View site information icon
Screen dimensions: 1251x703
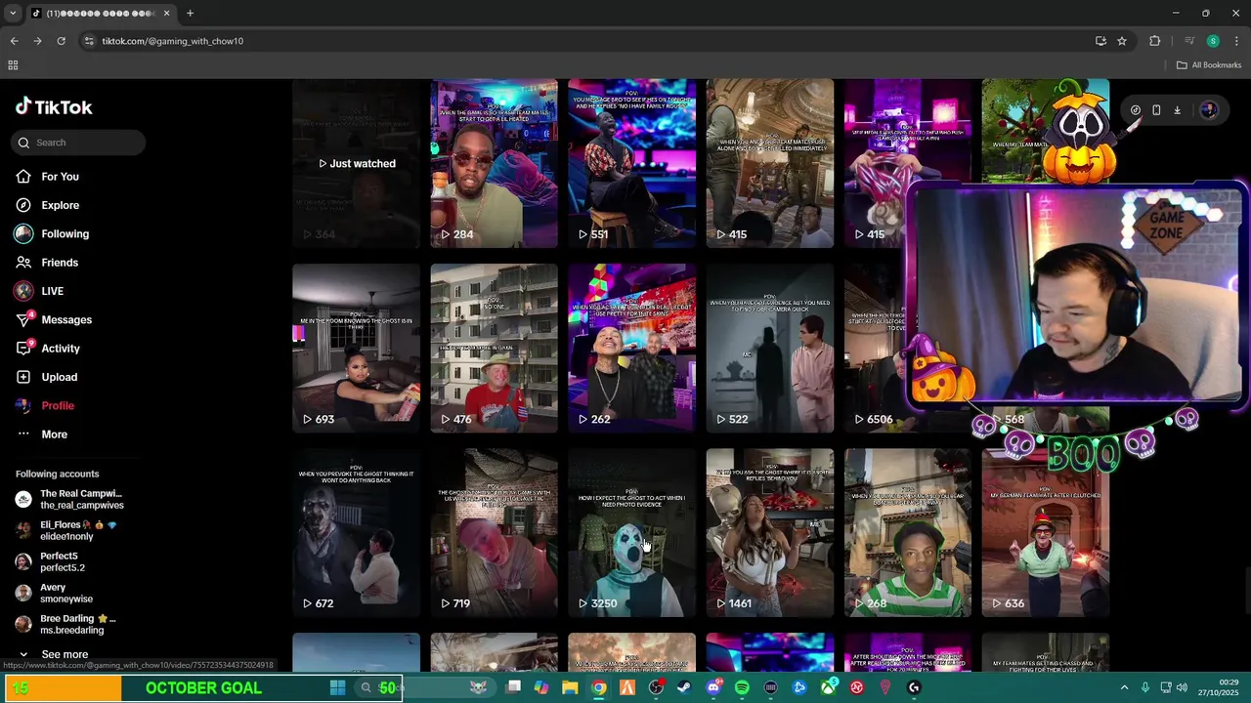(x=89, y=41)
